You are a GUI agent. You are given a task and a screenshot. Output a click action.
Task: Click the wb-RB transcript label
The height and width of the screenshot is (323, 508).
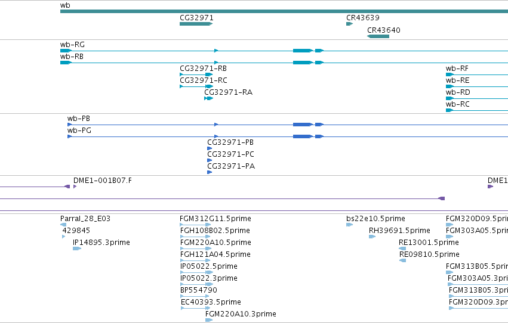[72, 57]
